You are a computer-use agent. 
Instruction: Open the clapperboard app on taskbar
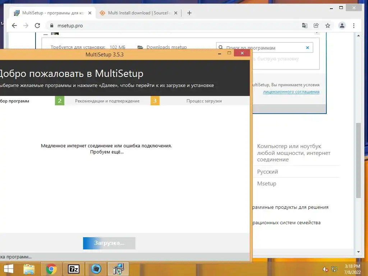pyautogui.click(x=96, y=269)
